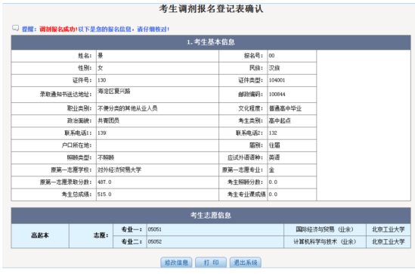Select the 原第一志愿专业 value 金
The image size is (415, 274).
(x=271, y=170)
